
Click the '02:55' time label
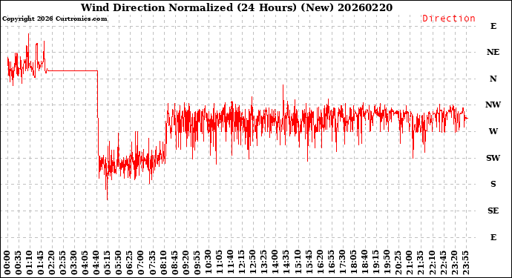coord(62,263)
